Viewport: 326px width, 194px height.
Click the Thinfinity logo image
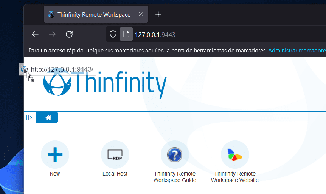(x=105, y=84)
